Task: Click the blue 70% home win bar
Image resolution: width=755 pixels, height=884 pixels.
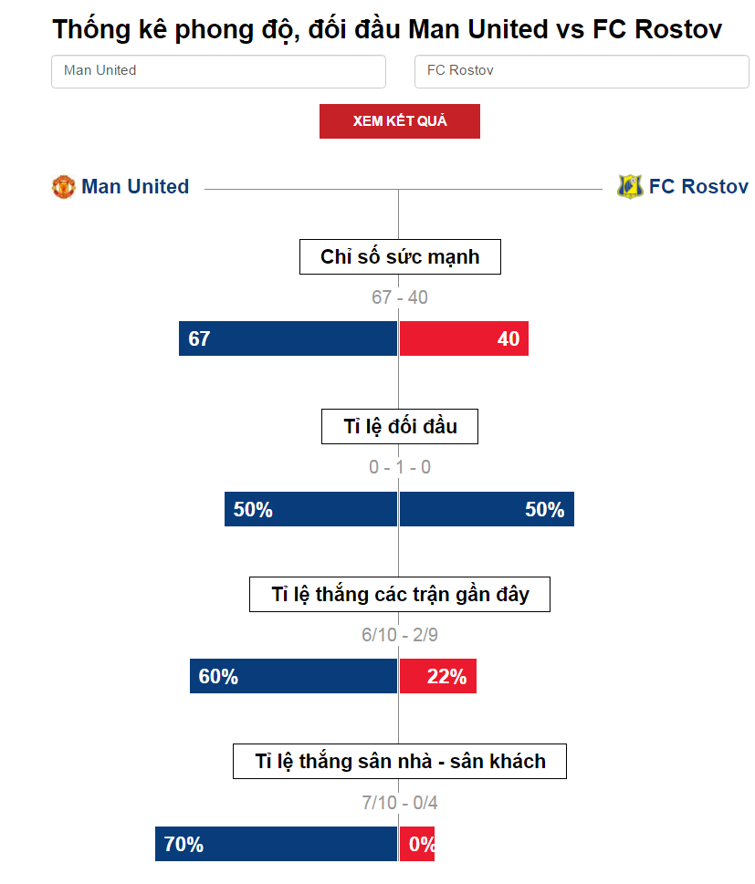Action: (276, 844)
